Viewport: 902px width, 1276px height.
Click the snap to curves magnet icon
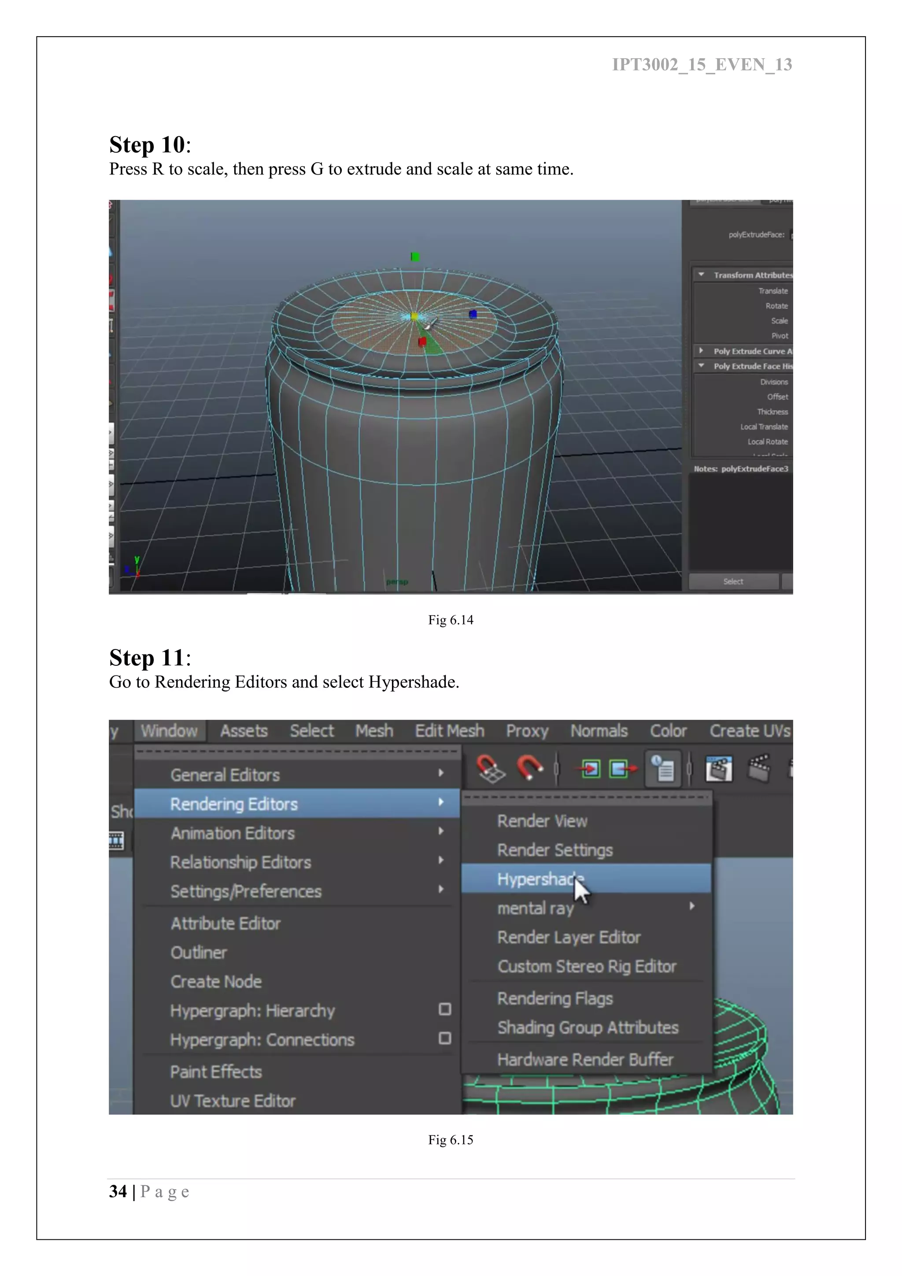(x=530, y=768)
